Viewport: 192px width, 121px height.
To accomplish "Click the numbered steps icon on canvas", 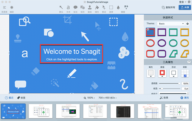I will 124,53.
